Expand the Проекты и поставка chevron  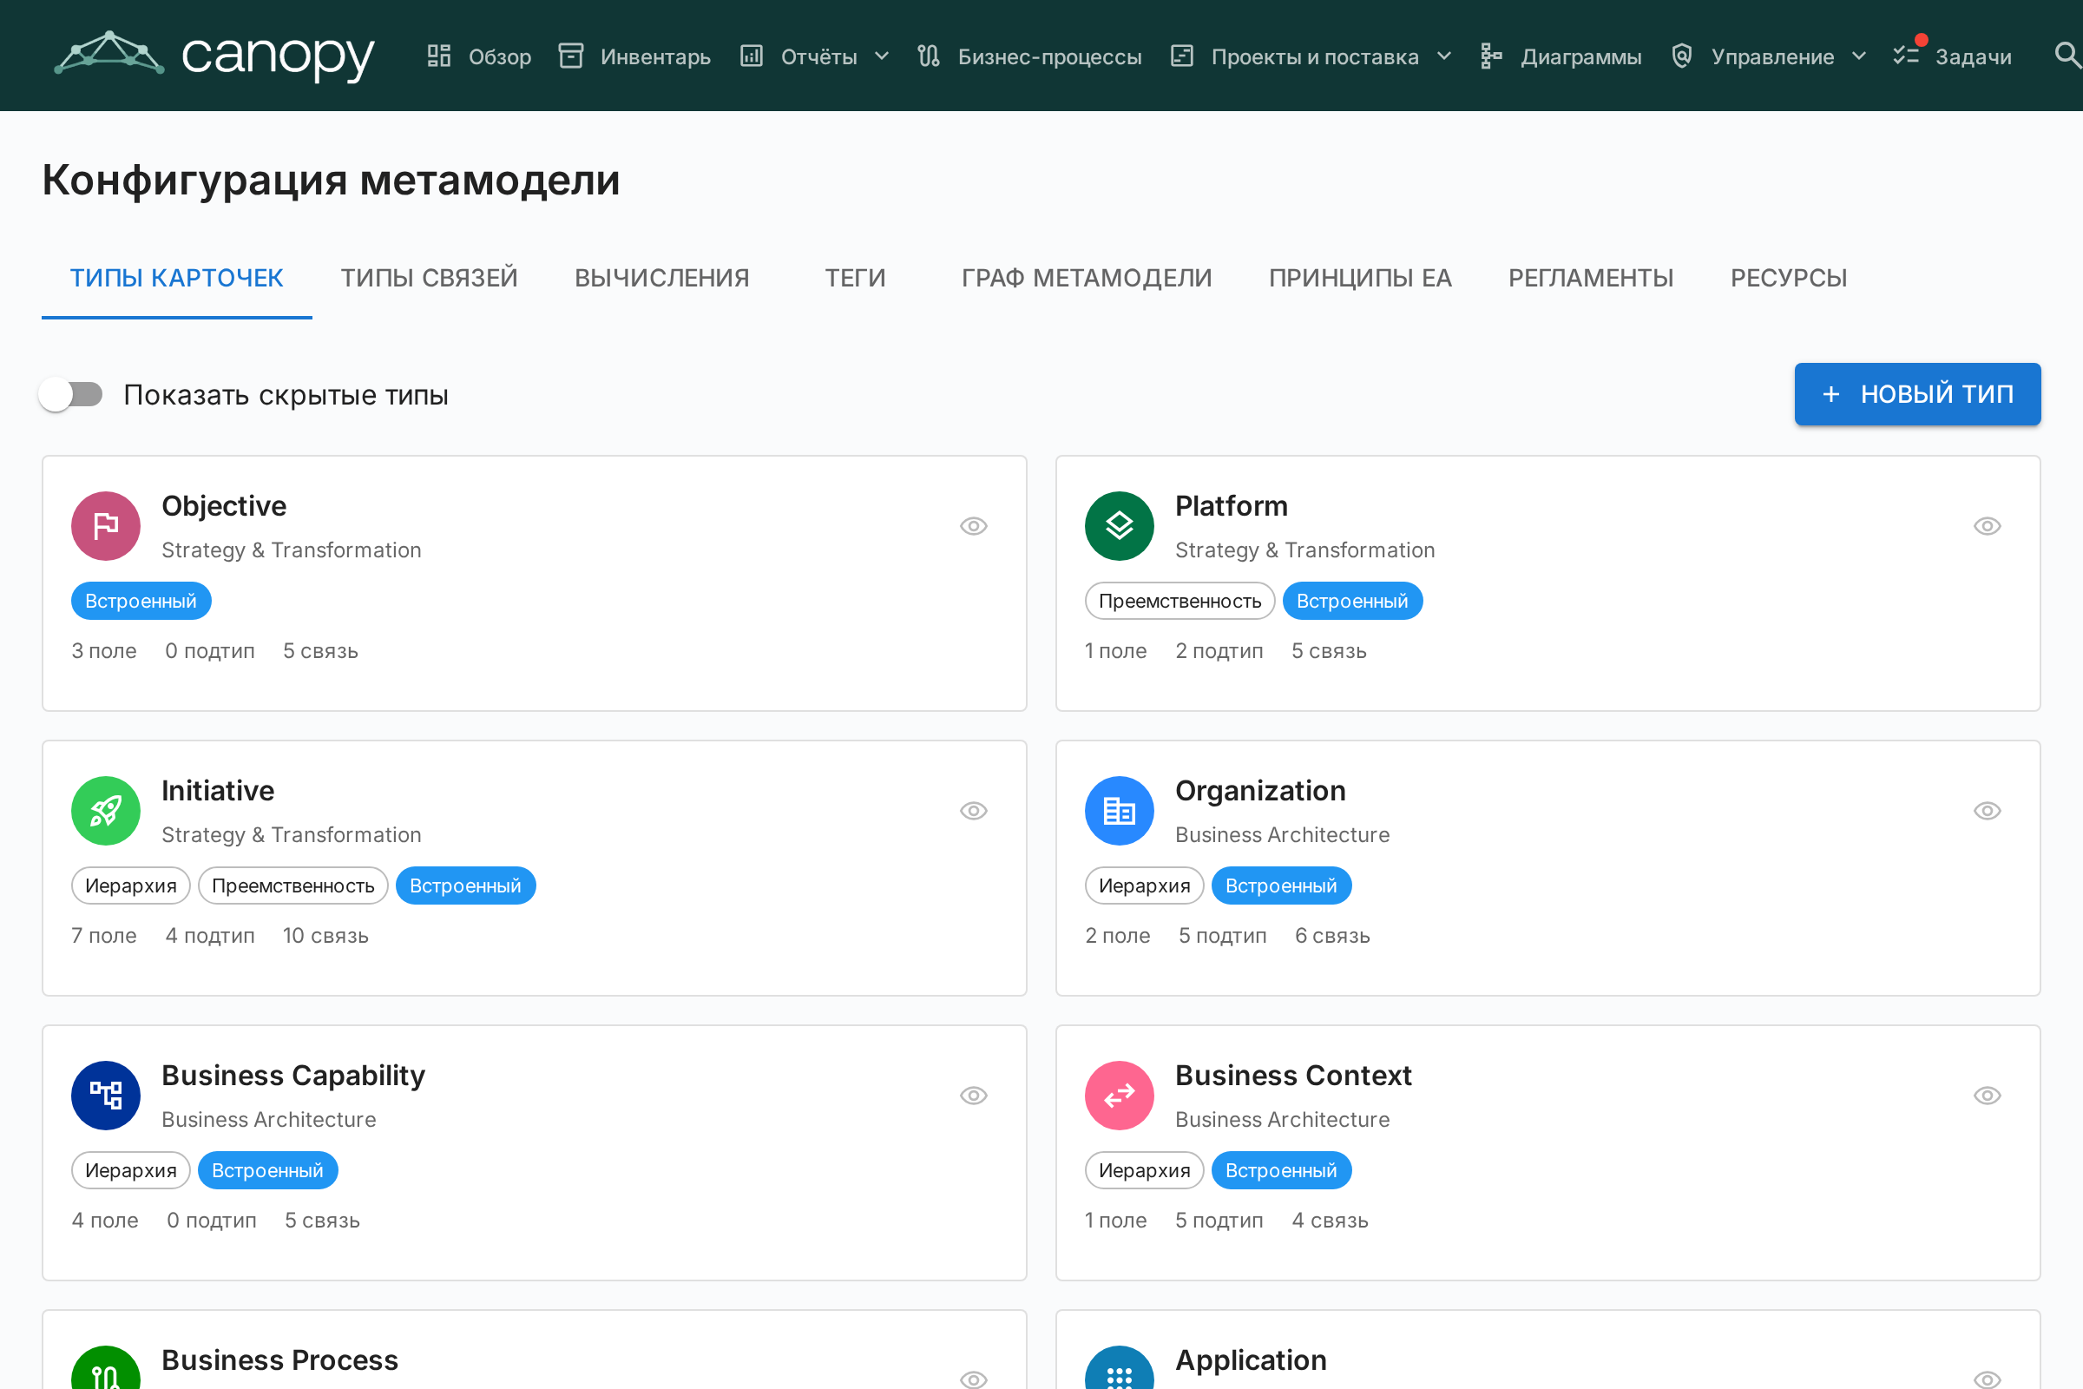[x=1444, y=56]
